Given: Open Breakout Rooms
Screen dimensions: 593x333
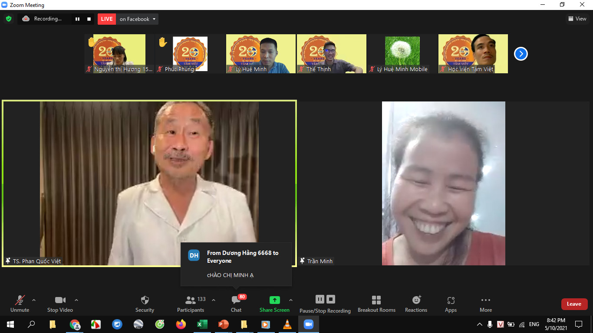Looking at the screenshot, I should 376,304.
